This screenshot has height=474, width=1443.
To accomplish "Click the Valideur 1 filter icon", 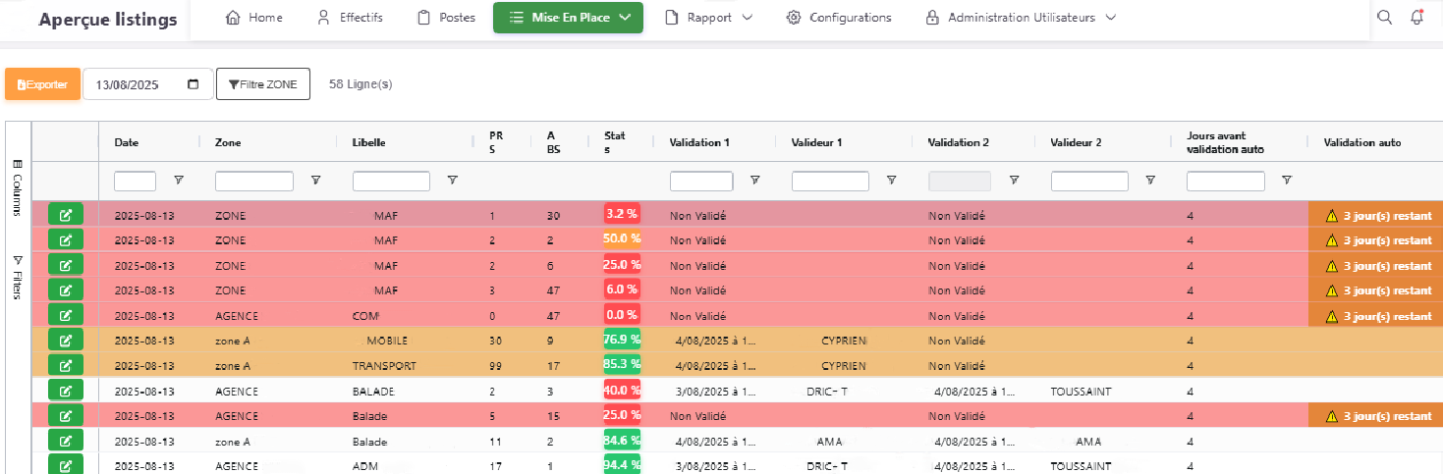I will (x=891, y=181).
